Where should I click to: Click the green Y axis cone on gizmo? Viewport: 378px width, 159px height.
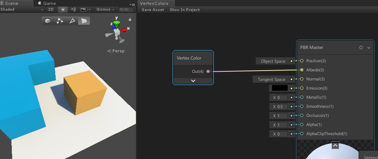tap(117, 25)
